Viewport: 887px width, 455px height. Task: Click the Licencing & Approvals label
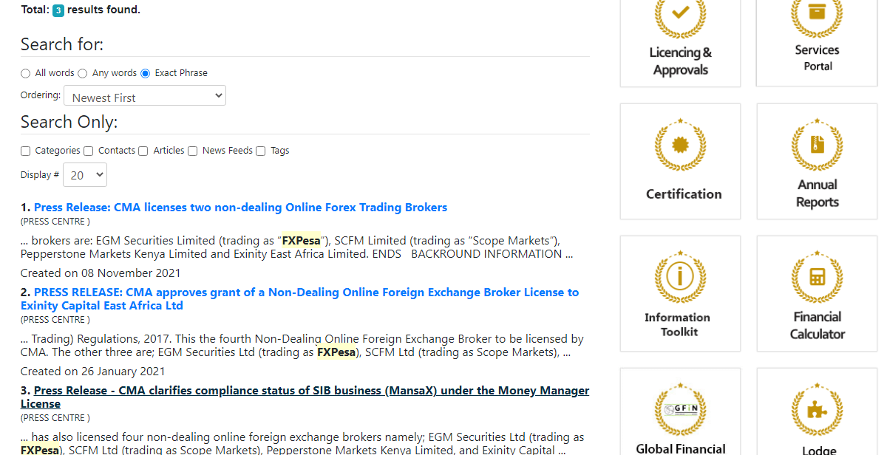pos(680,61)
